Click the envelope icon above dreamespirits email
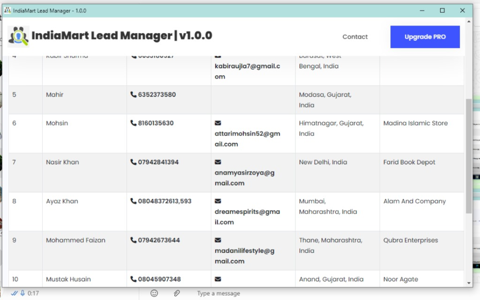 point(218,201)
